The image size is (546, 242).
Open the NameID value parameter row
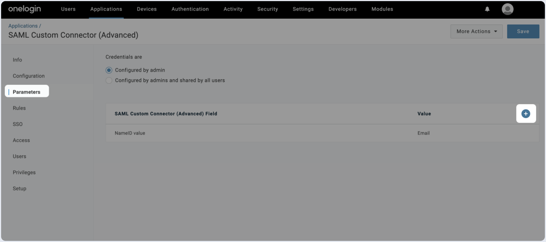pos(130,133)
